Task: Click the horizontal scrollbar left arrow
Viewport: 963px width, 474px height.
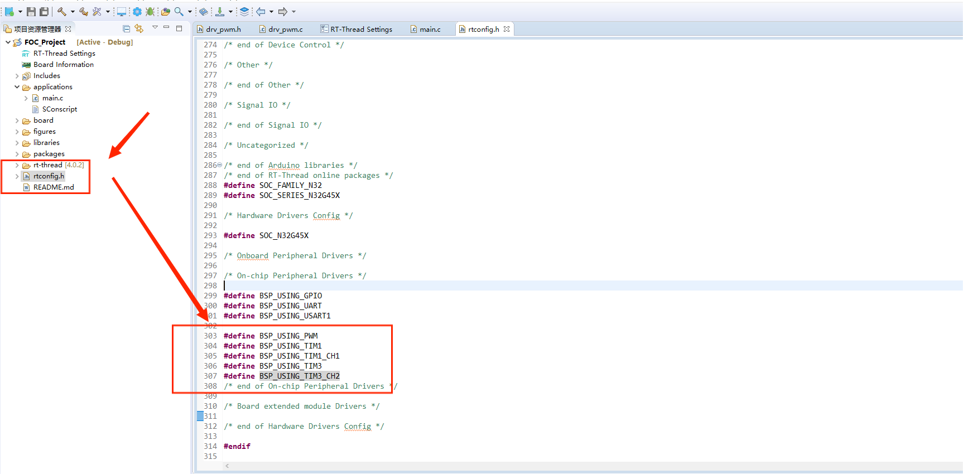Action: click(x=227, y=466)
